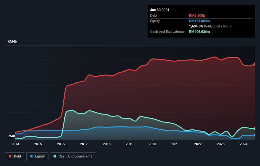Toggle the Equity series in the legend

tap(37, 157)
